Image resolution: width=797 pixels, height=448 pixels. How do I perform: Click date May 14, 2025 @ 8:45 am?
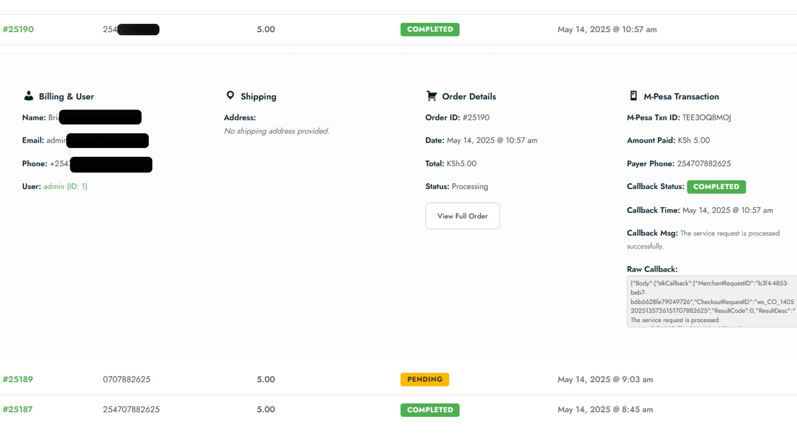[x=605, y=409]
